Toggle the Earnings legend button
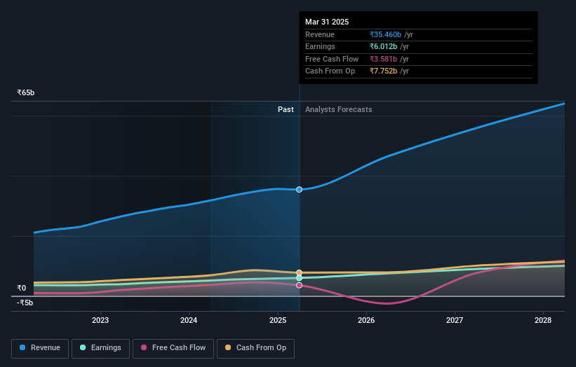 click(x=100, y=348)
